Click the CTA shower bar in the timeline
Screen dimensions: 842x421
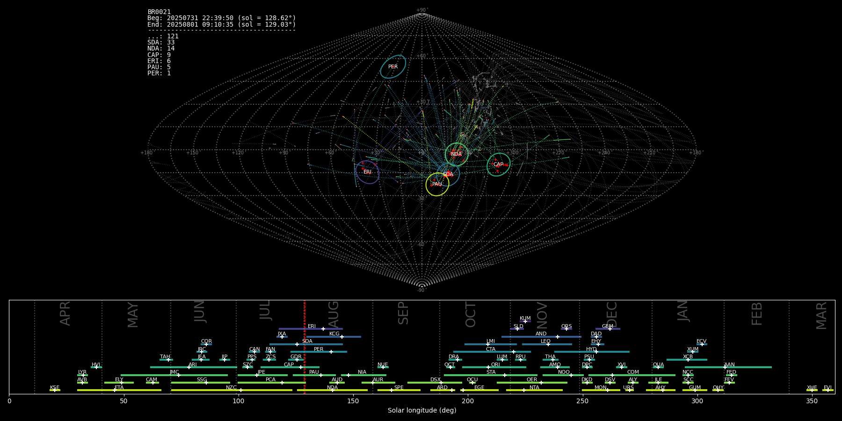coord(492,352)
